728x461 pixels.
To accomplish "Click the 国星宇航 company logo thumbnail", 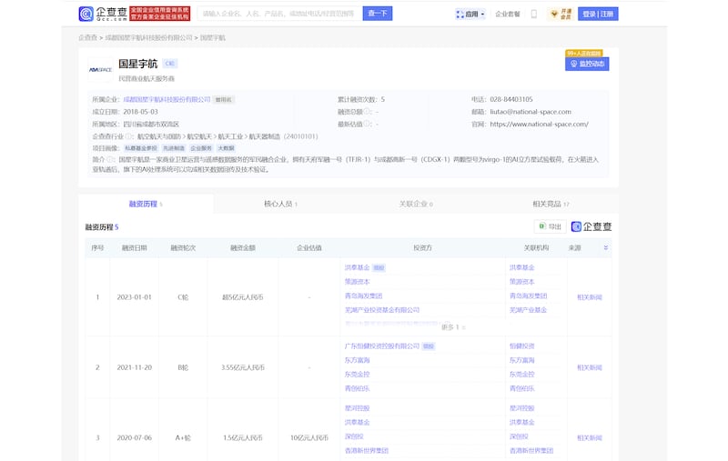I will [100, 69].
